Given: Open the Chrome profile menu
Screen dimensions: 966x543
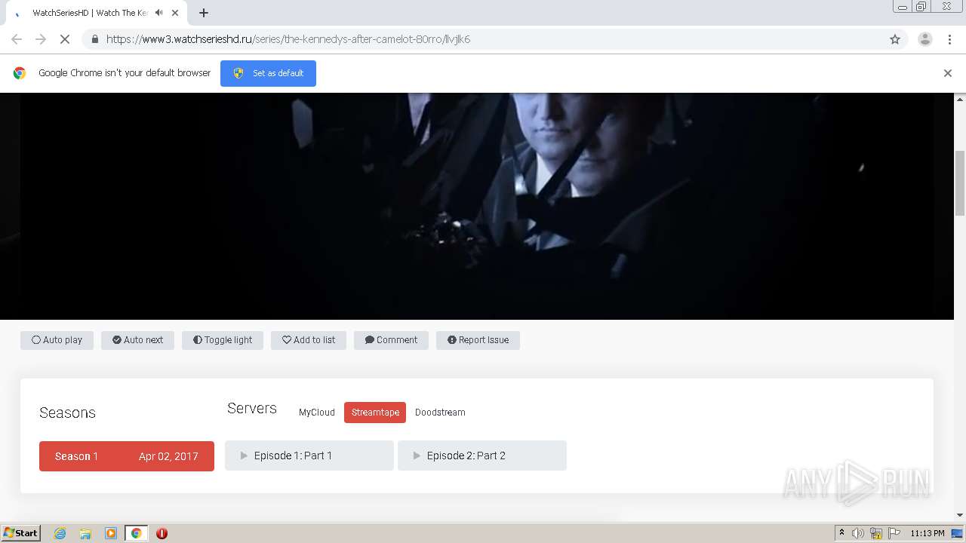Looking at the screenshot, I should pyautogui.click(x=925, y=39).
